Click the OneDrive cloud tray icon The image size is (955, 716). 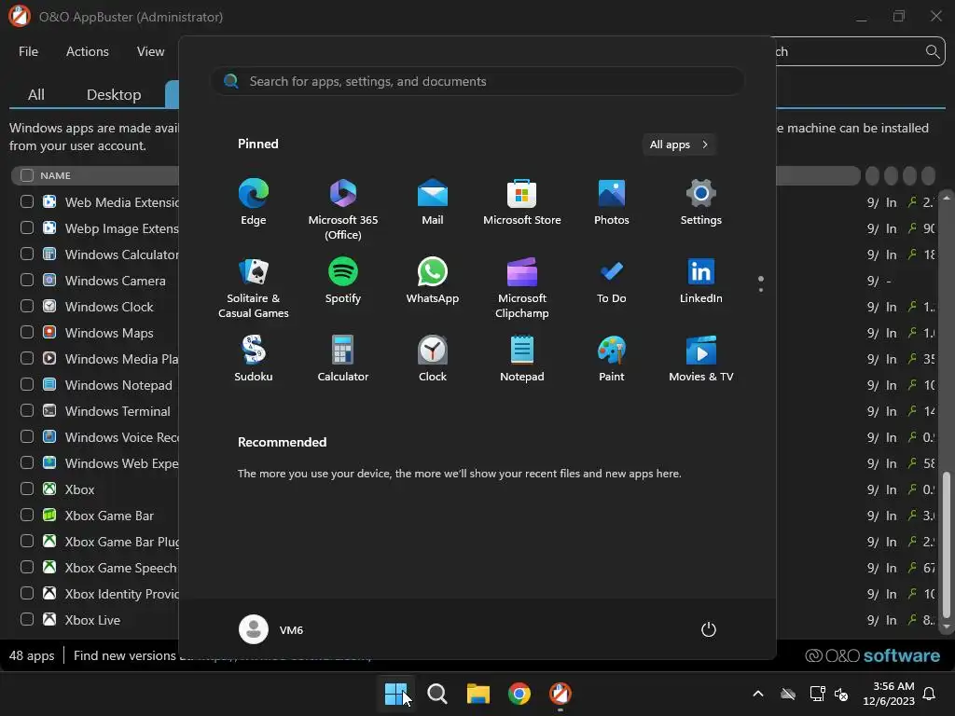[788, 694]
